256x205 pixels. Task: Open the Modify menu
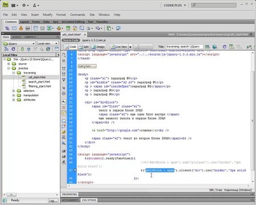coord(47,15)
